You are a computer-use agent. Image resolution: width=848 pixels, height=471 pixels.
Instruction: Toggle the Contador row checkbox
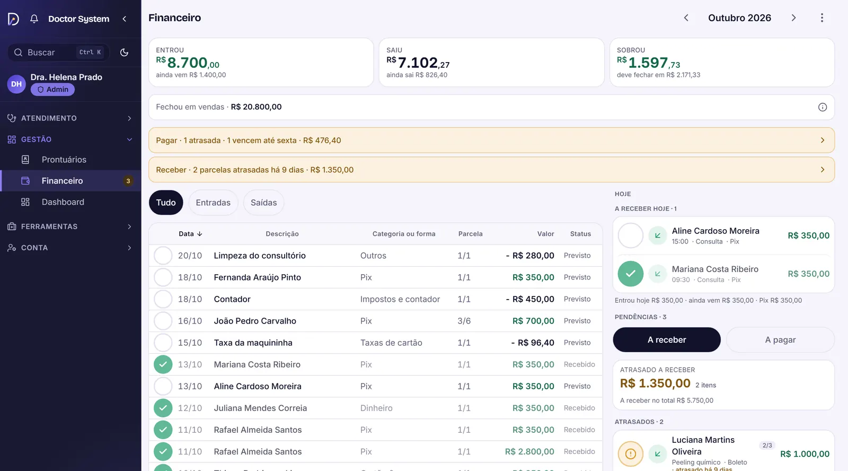click(x=163, y=299)
